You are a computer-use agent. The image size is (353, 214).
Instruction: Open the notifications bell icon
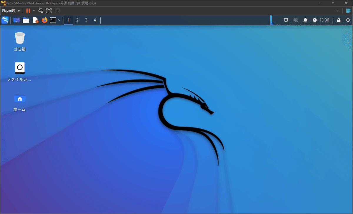pyautogui.click(x=305, y=20)
